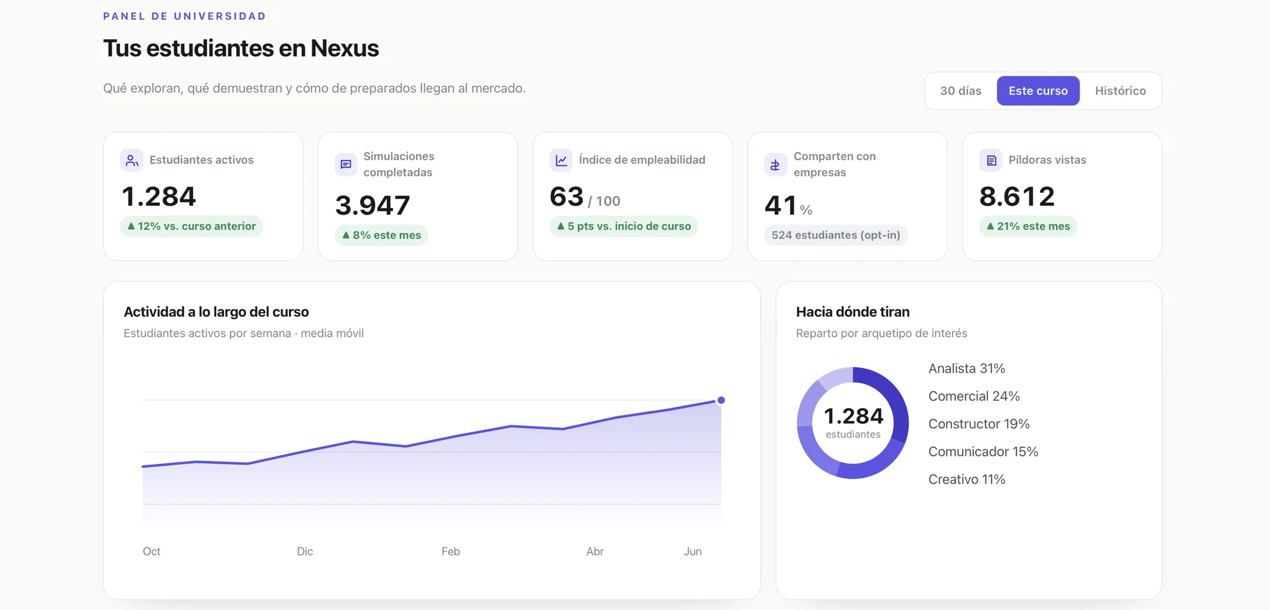
Task: Click the '12% vs. curso anterior' badge
Action: (191, 226)
